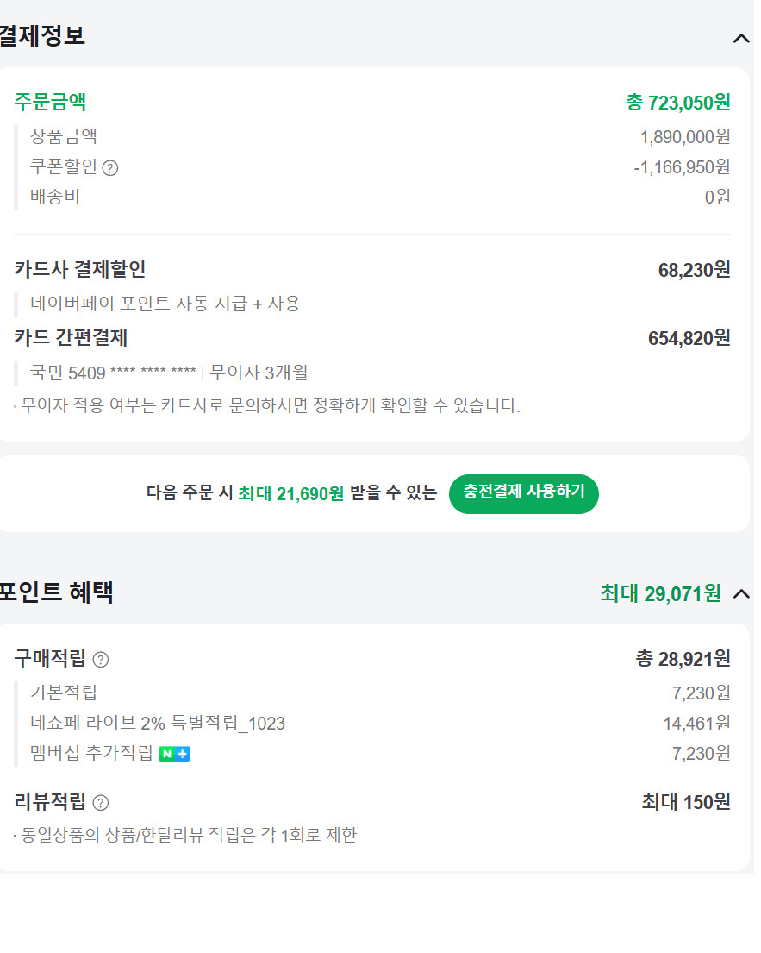Image resolution: width=761 pixels, height=953 pixels.
Task: Click the 결제정보 section heading
Action: pyautogui.click(x=41, y=37)
